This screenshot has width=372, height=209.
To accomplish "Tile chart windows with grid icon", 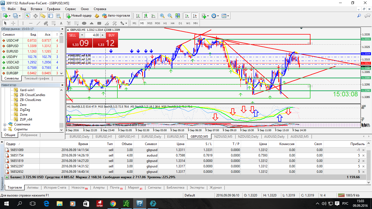I will click(x=178, y=16).
